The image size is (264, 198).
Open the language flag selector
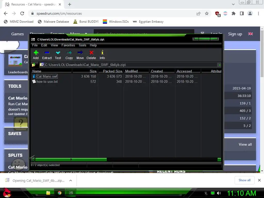(251, 34)
